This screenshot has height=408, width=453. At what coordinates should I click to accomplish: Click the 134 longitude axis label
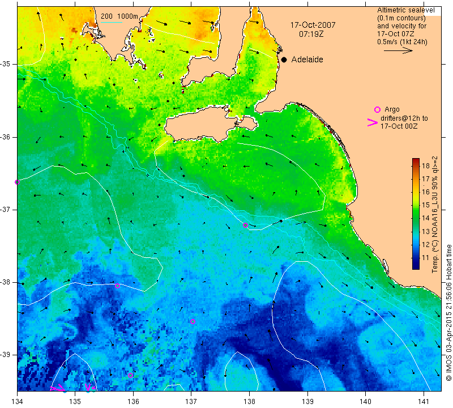(18, 401)
